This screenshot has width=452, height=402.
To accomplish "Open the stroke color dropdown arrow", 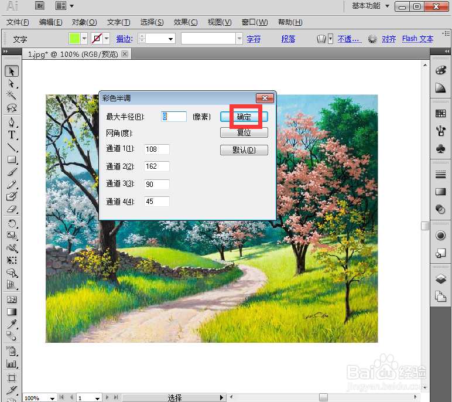I will (107, 38).
